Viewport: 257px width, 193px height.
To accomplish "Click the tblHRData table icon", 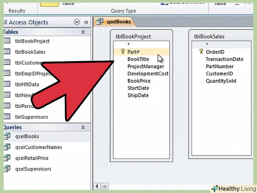I will [x=7, y=84].
